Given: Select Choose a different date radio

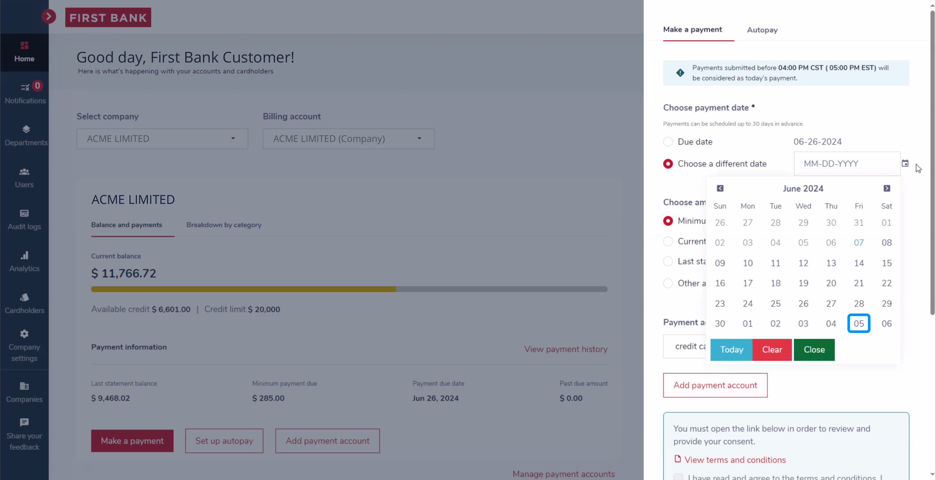Looking at the screenshot, I should point(668,164).
